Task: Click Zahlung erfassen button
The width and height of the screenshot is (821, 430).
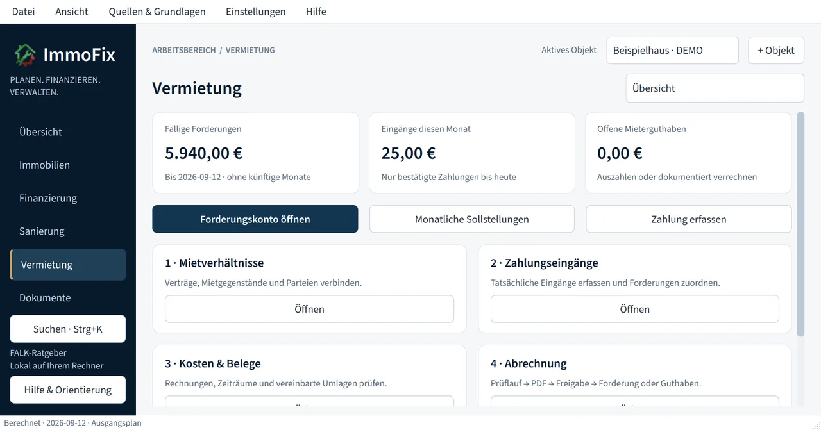Action: [689, 219]
